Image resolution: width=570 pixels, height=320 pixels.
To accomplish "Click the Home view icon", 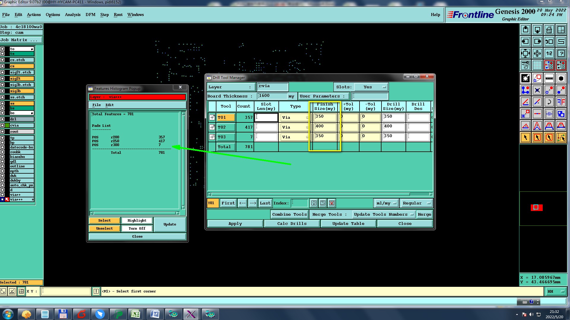I will (549, 30).
